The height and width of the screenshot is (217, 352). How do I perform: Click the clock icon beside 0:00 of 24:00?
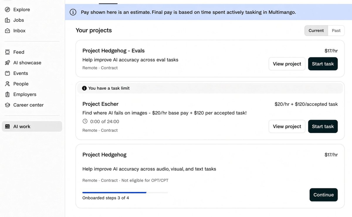click(85, 121)
